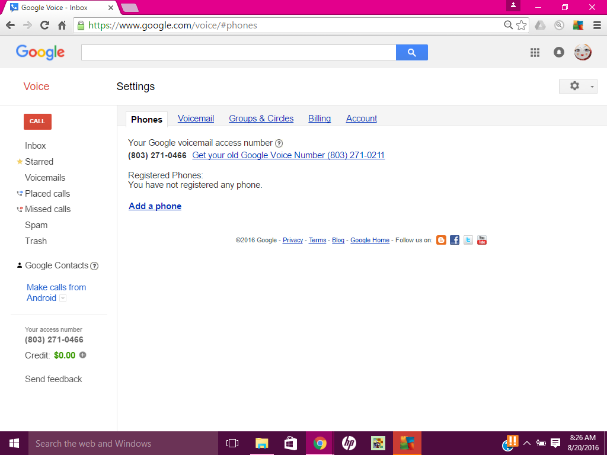607x455 pixels.
Task: Click the Voice logo text
Action: tap(36, 86)
